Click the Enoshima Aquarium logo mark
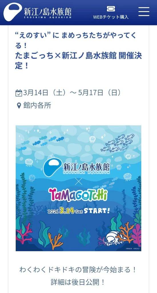This screenshot has width=157, height=293. [13, 11]
